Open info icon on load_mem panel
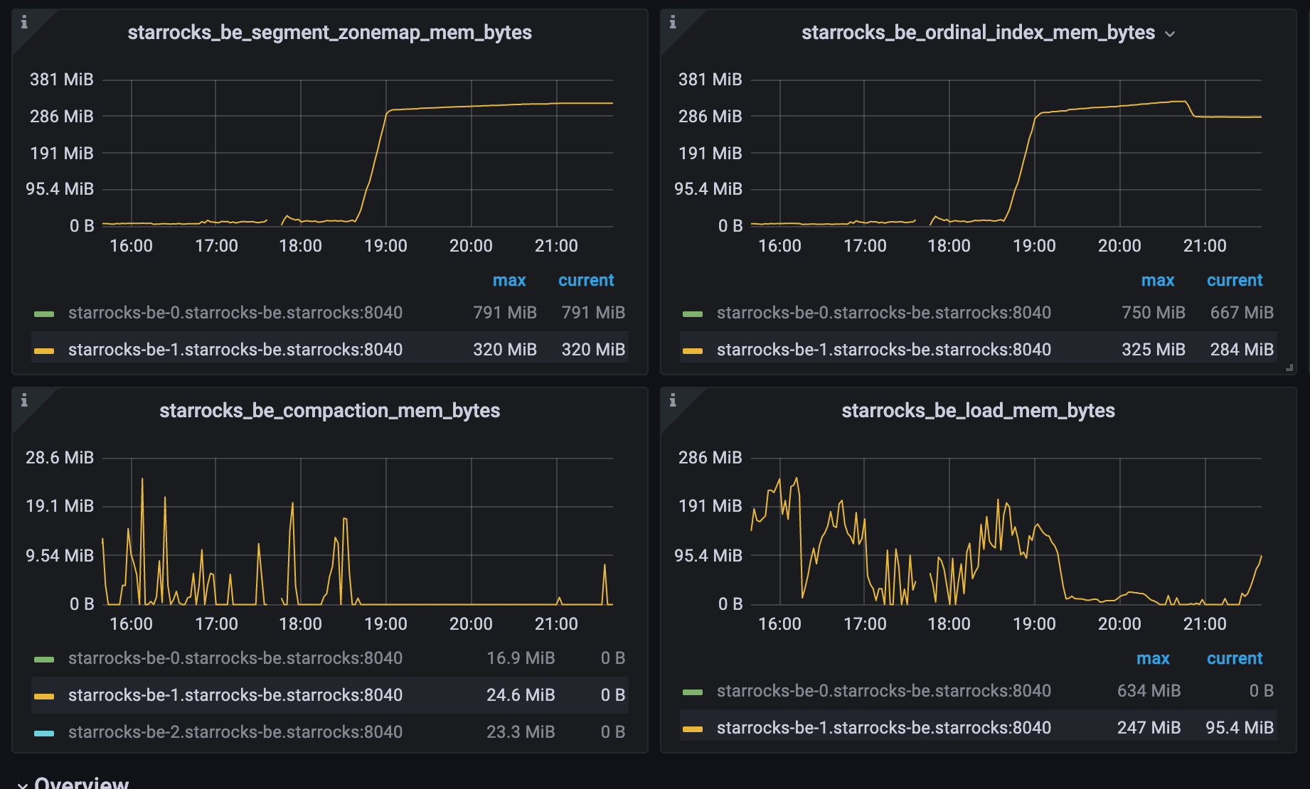The width and height of the screenshot is (1310, 789). tap(673, 400)
